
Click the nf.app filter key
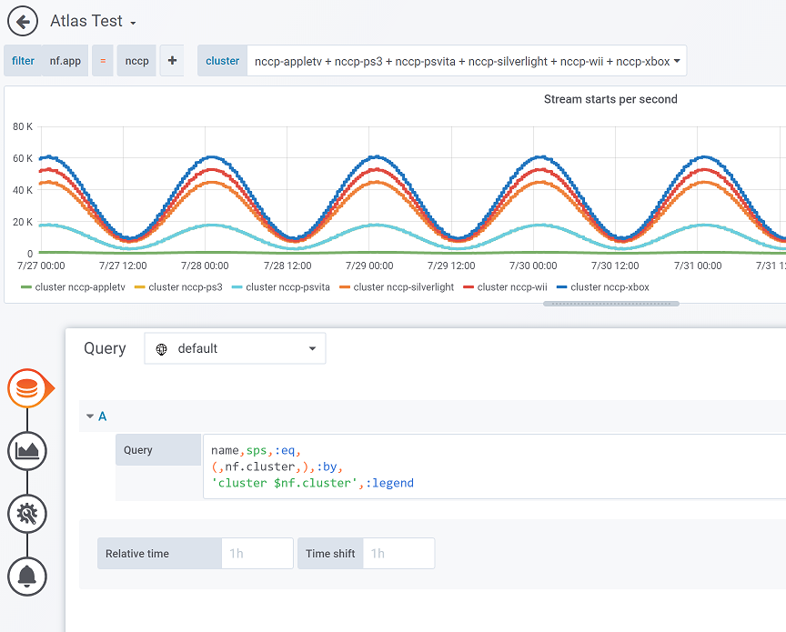pos(65,61)
